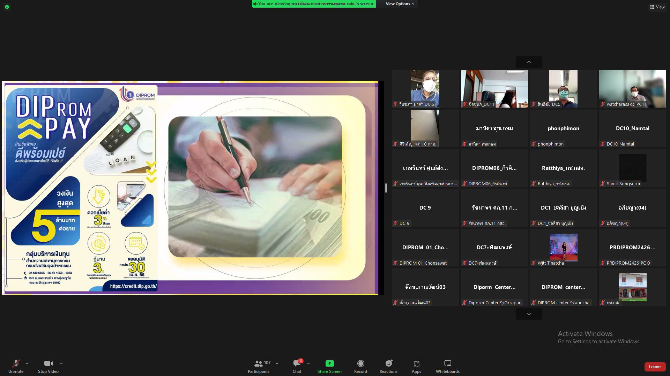Select DIPROM06 participant tile
Image resolution: width=670 pixels, height=376 pixels.
click(494, 168)
